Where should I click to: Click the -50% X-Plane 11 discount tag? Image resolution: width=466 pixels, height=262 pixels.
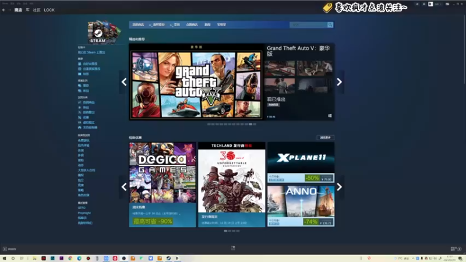[x=312, y=178]
